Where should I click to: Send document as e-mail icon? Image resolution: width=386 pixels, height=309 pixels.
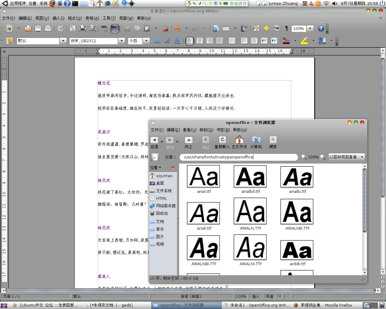(x=48, y=28)
